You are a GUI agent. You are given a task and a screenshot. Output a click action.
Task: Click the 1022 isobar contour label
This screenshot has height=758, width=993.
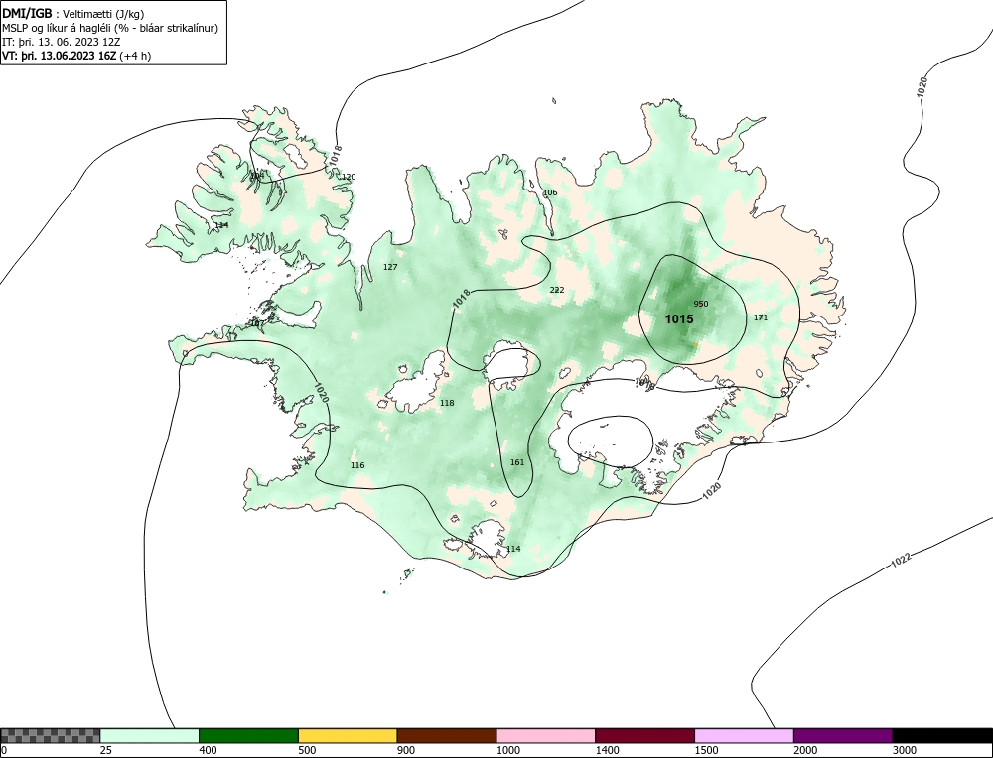[x=901, y=560]
